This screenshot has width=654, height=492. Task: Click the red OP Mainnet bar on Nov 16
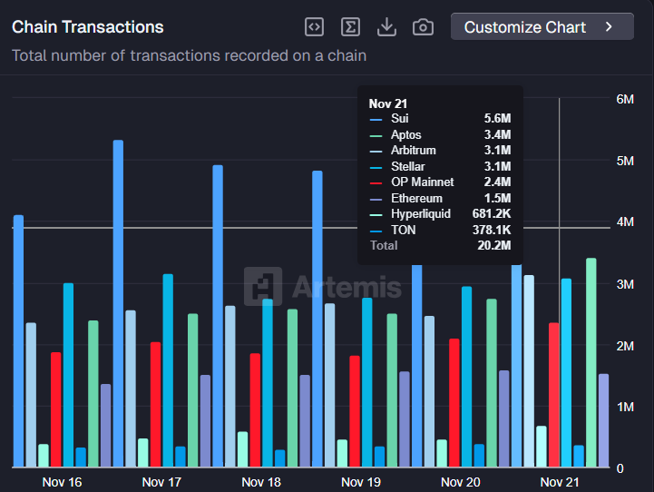(56, 409)
